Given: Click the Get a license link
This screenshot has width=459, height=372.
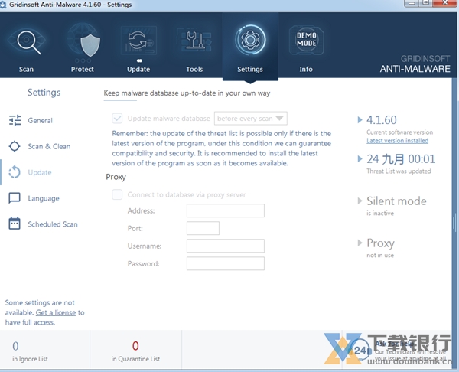Looking at the screenshot, I should click(56, 312).
